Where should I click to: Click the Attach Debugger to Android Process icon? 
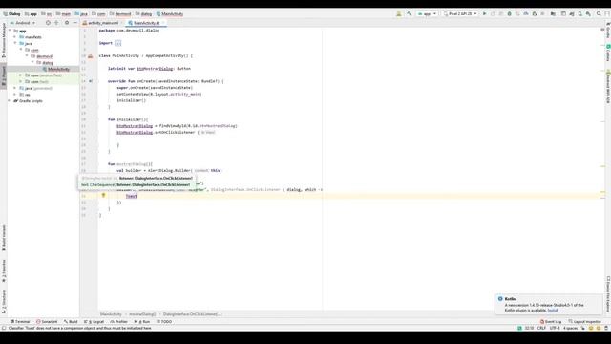(x=535, y=13)
